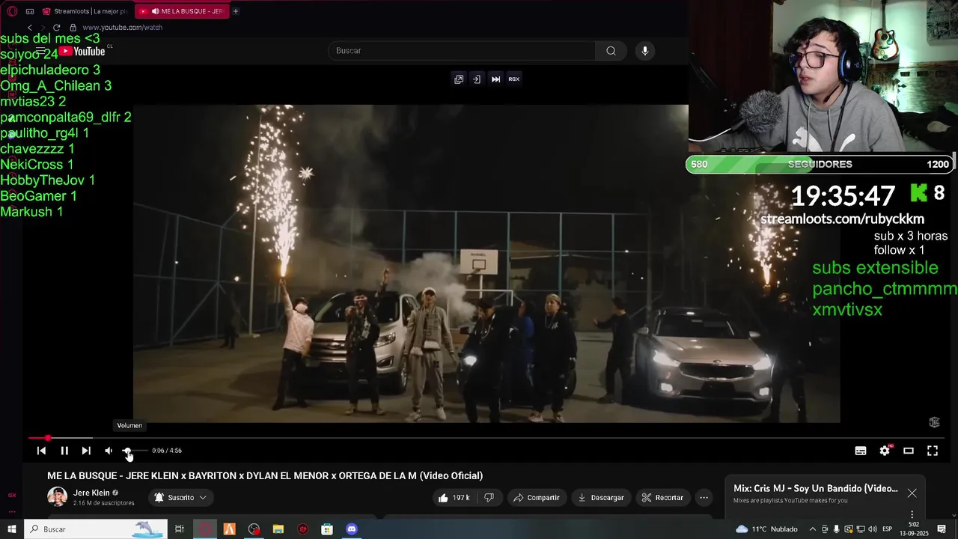Toggle subtitles with the captions icon

[x=861, y=451]
